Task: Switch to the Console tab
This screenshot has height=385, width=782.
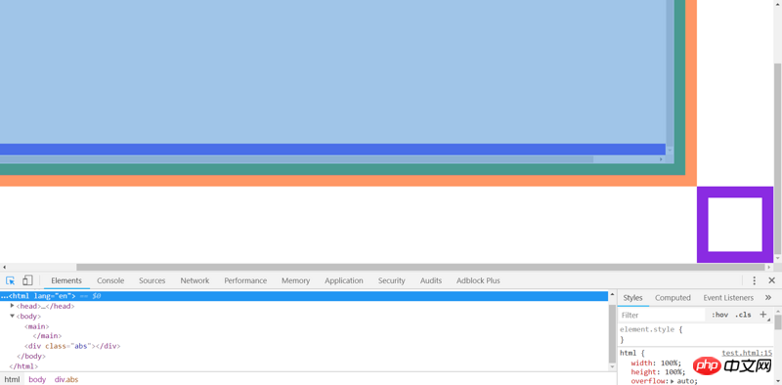Action: 110,280
